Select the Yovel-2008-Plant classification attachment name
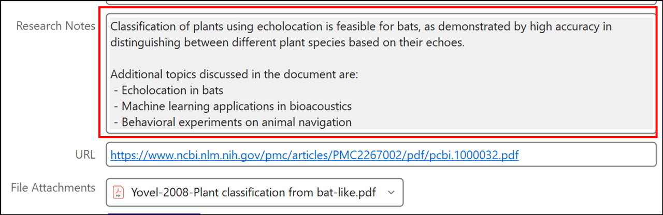 [254, 192]
